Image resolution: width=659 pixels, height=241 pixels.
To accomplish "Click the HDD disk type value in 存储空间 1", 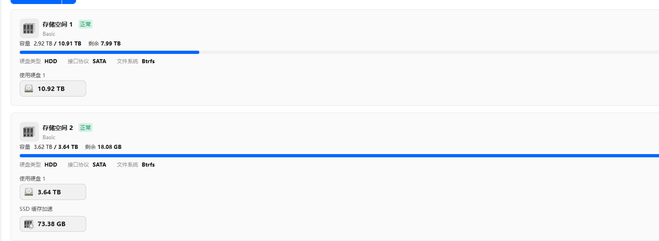I will pos(51,61).
